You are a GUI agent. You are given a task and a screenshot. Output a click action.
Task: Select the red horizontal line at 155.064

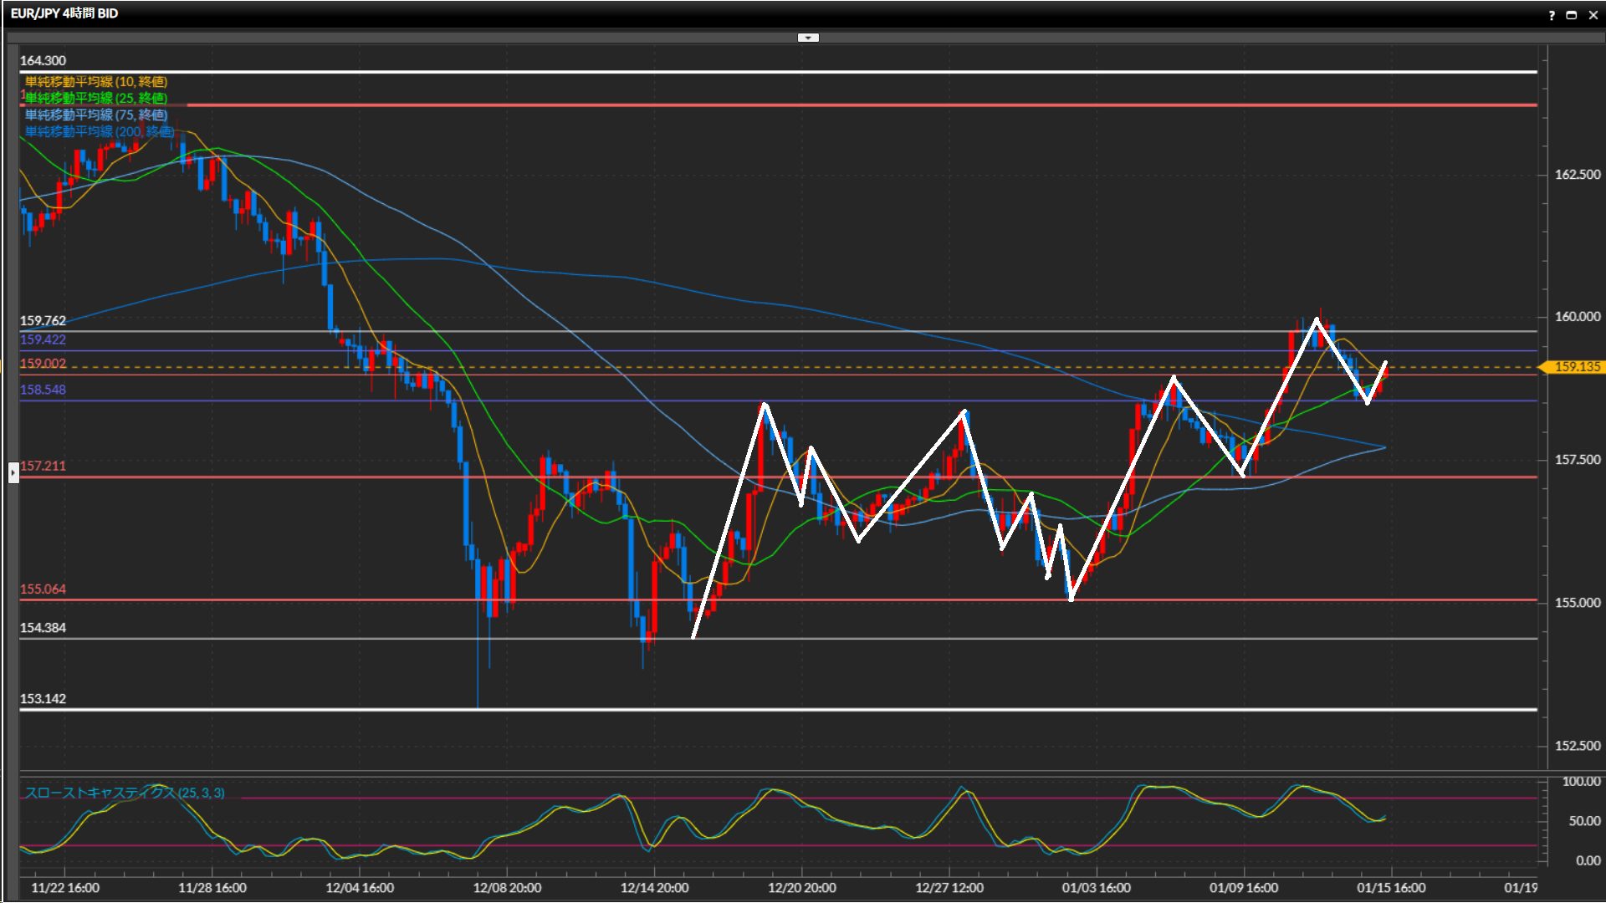pos(251,599)
